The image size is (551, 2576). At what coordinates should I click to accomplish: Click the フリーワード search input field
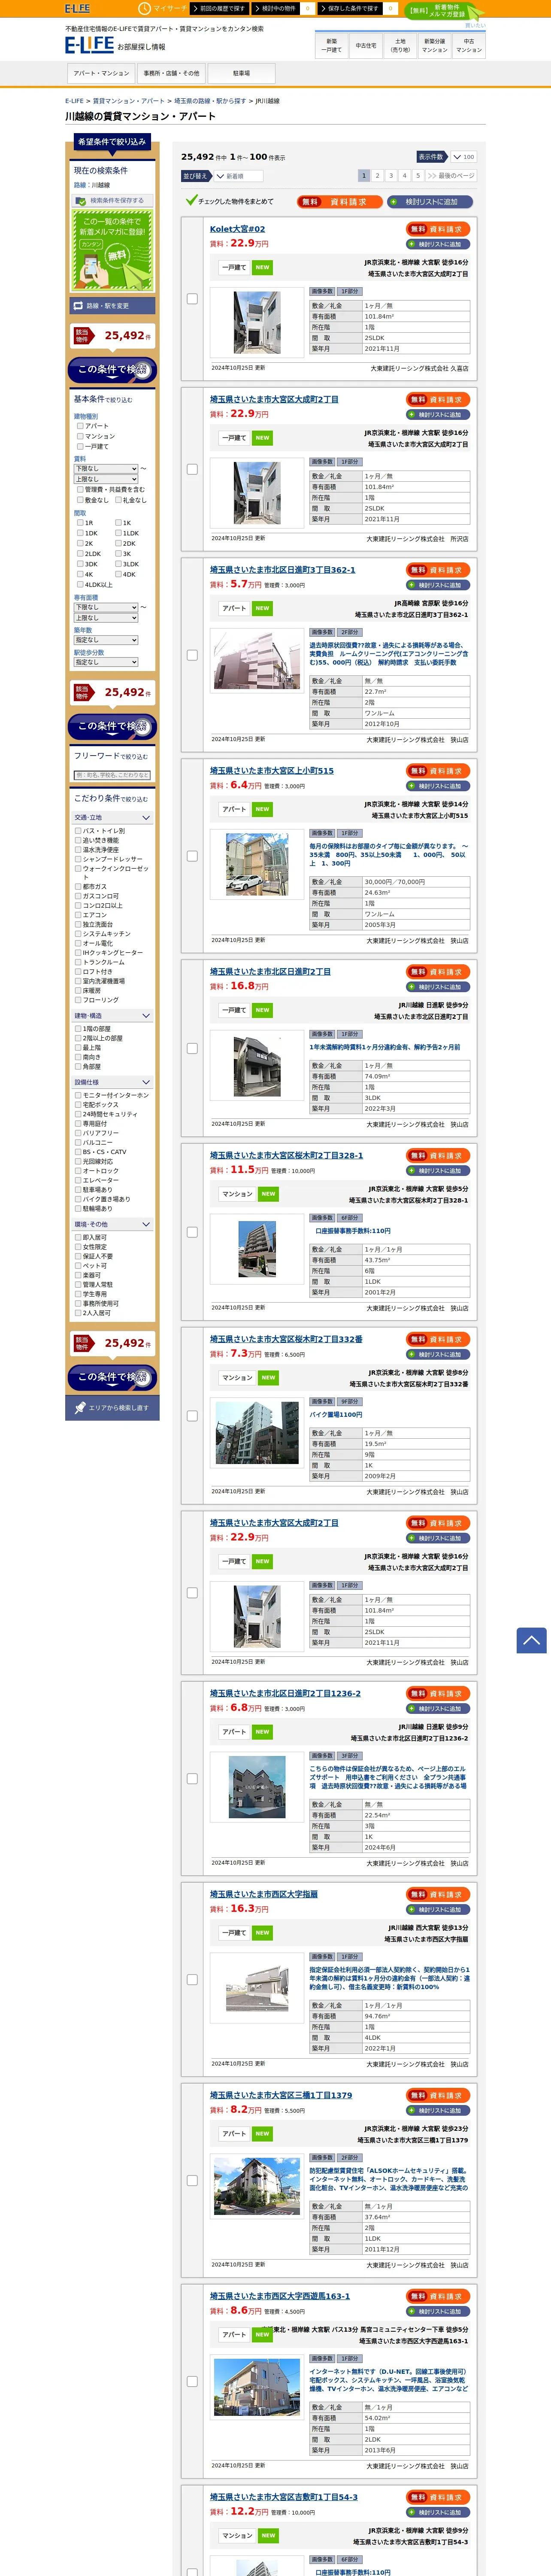111,775
